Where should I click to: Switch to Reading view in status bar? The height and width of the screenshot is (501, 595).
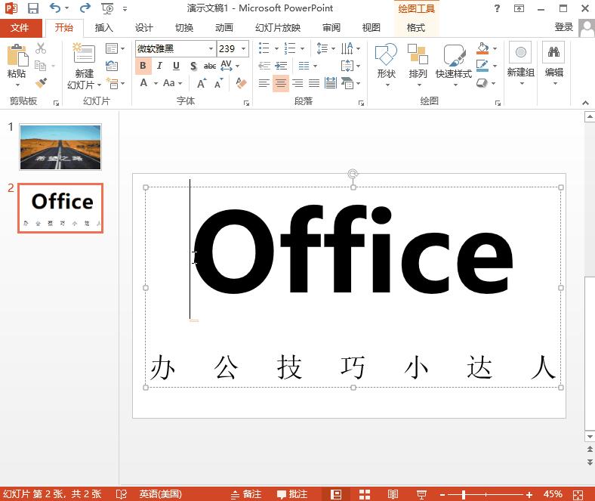tap(393, 494)
